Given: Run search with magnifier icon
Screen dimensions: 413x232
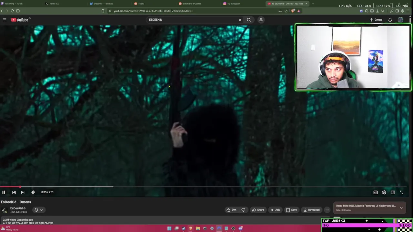Looking at the screenshot, I should point(249,20).
